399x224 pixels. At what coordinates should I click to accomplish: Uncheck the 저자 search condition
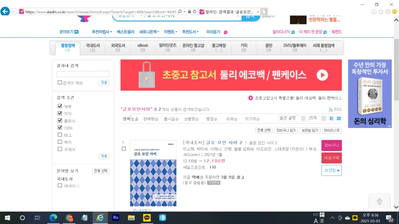(x=60, y=113)
